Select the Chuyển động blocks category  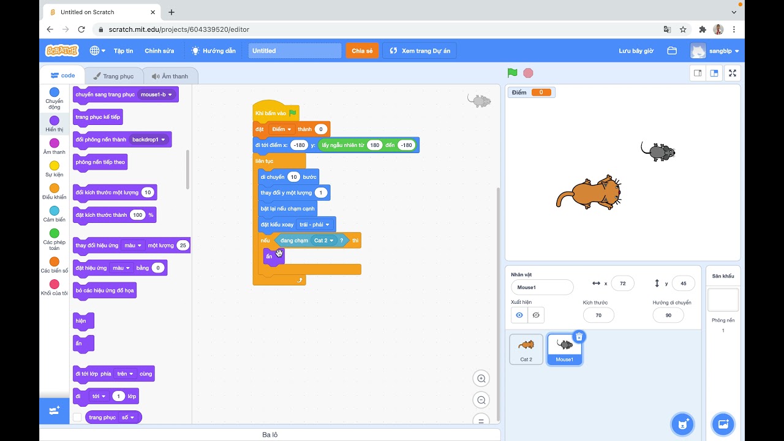coord(54,98)
